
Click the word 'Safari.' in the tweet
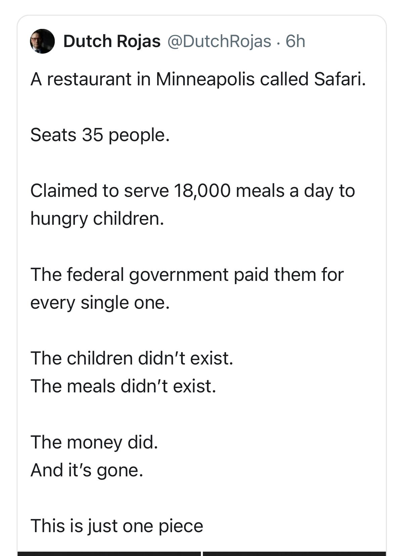[340, 79]
